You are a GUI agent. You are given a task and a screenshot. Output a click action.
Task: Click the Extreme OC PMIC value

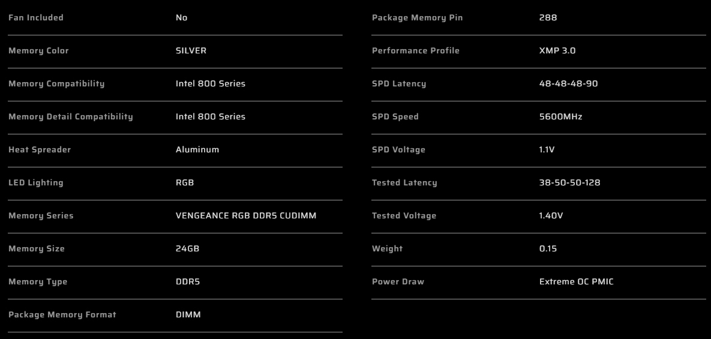tap(577, 282)
